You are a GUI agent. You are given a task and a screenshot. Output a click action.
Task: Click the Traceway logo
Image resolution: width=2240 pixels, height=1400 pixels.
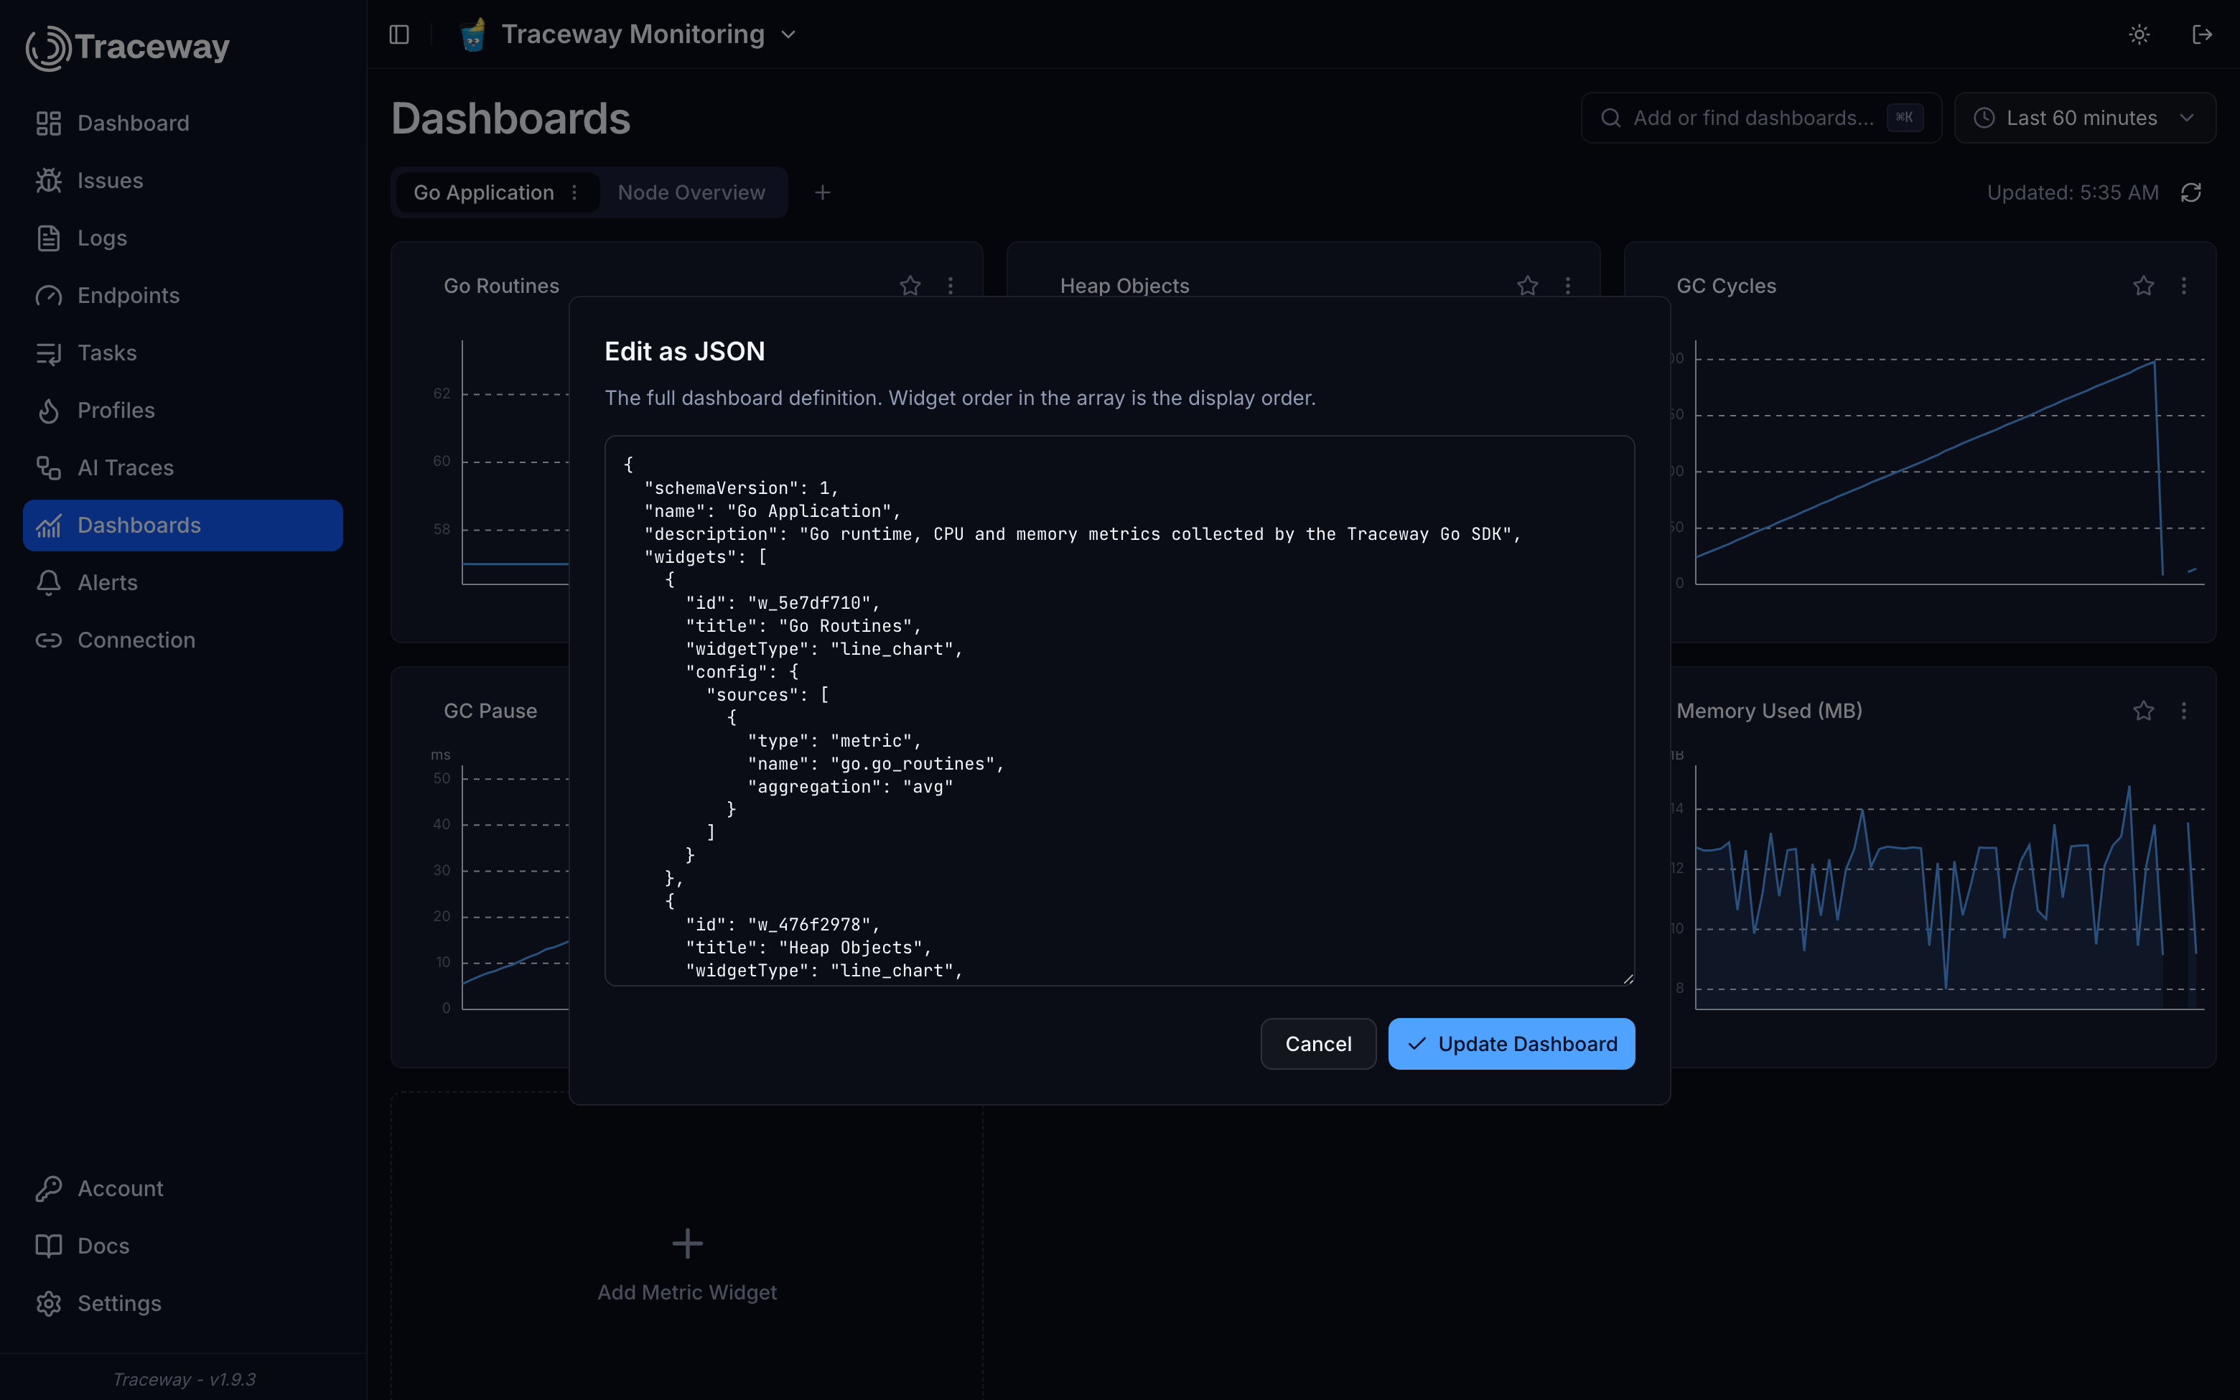point(128,47)
